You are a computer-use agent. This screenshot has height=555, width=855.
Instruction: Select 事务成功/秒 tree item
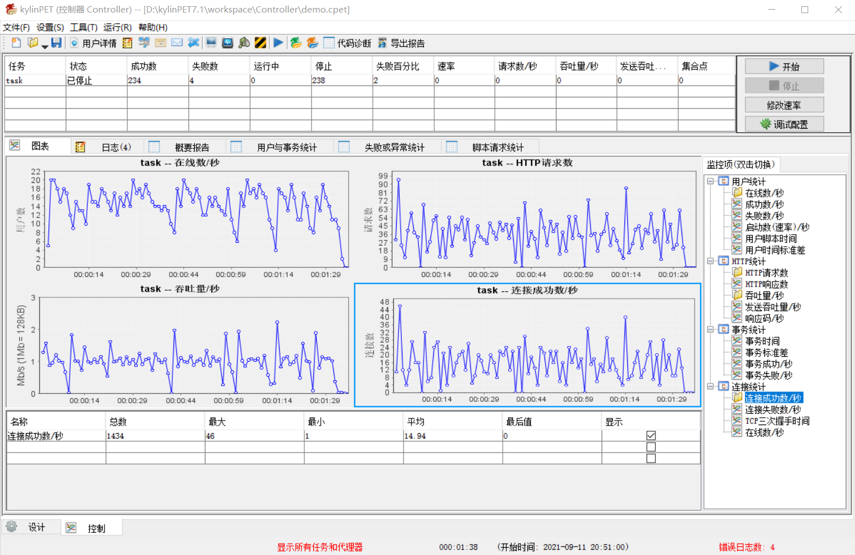click(769, 364)
